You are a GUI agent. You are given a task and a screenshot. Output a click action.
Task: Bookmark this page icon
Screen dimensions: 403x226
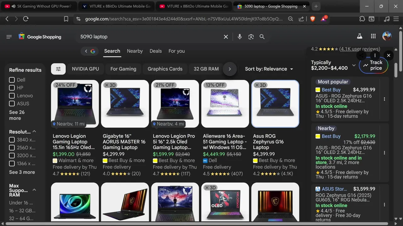coord(66,19)
